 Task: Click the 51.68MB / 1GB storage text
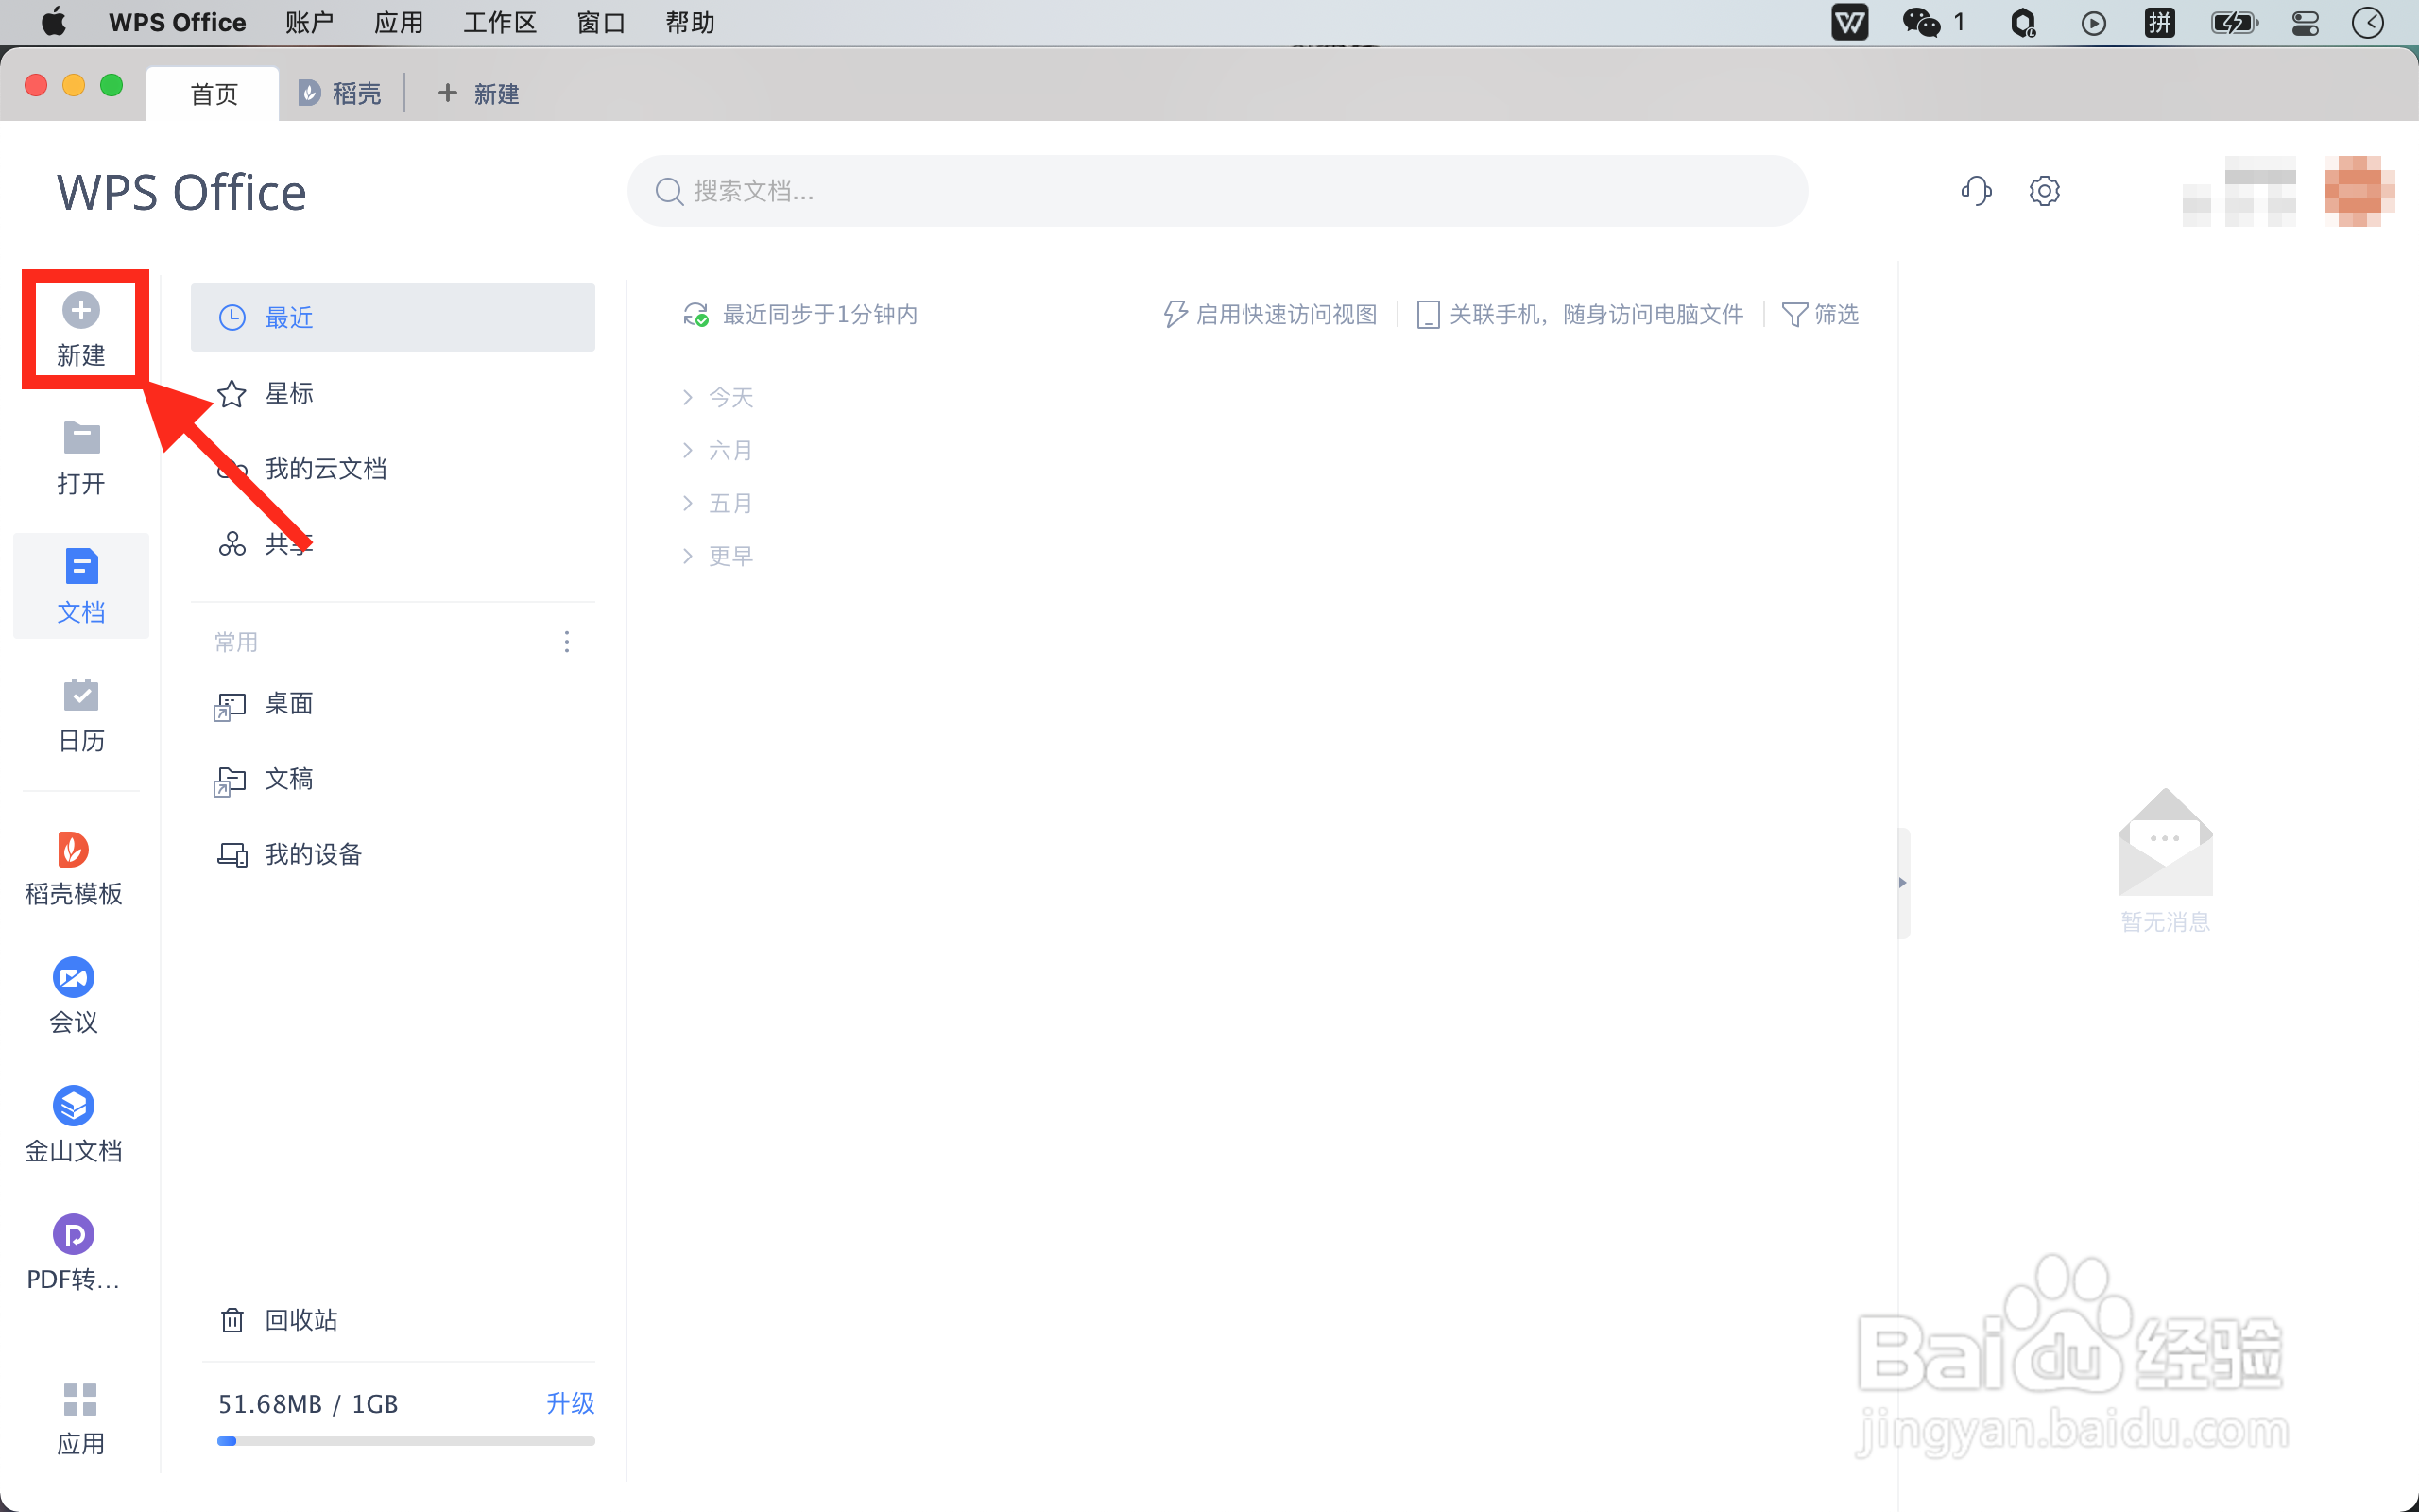[308, 1404]
